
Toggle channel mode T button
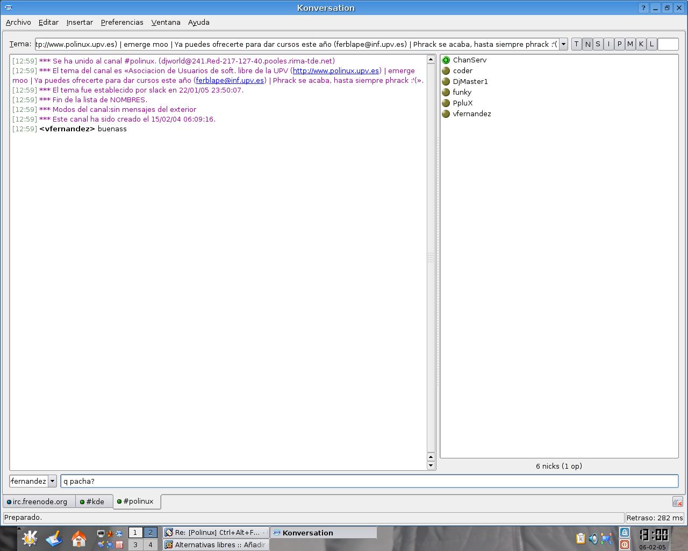click(x=576, y=44)
